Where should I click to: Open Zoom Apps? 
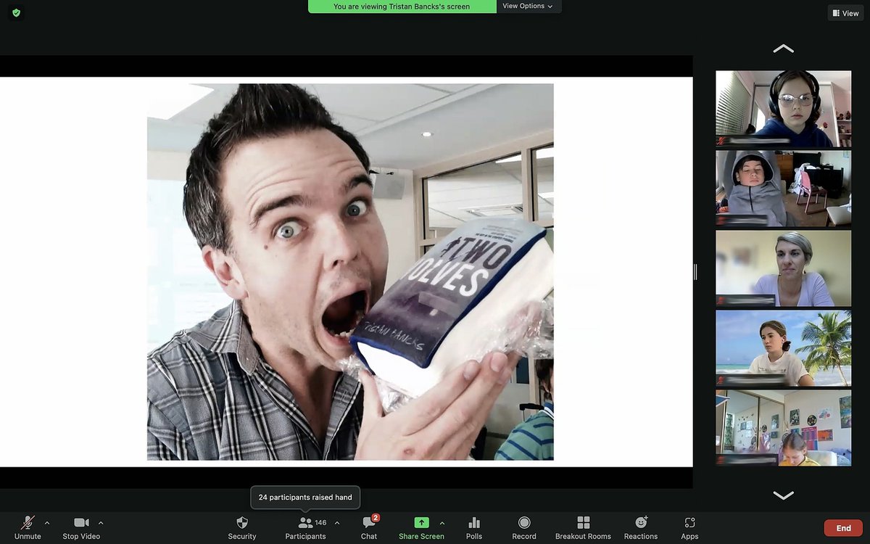coord(689,527)
